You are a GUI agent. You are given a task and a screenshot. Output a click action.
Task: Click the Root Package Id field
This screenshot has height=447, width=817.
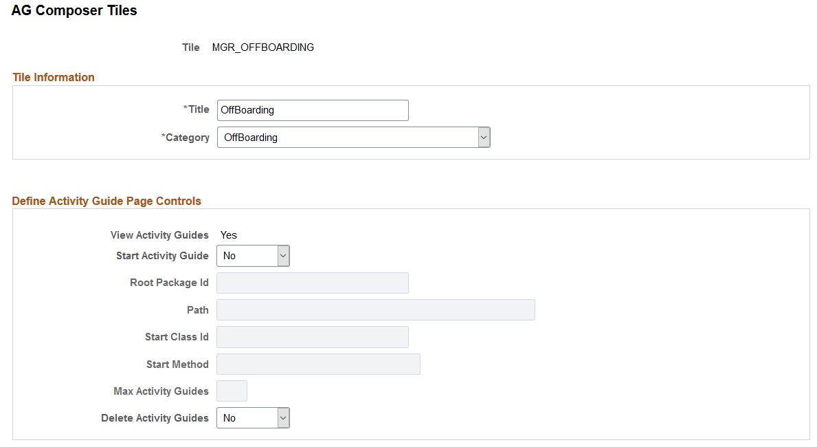point(312,283)
